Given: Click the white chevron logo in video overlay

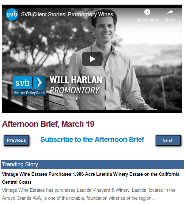Looking at the screenshot, I should coord(40,83).
